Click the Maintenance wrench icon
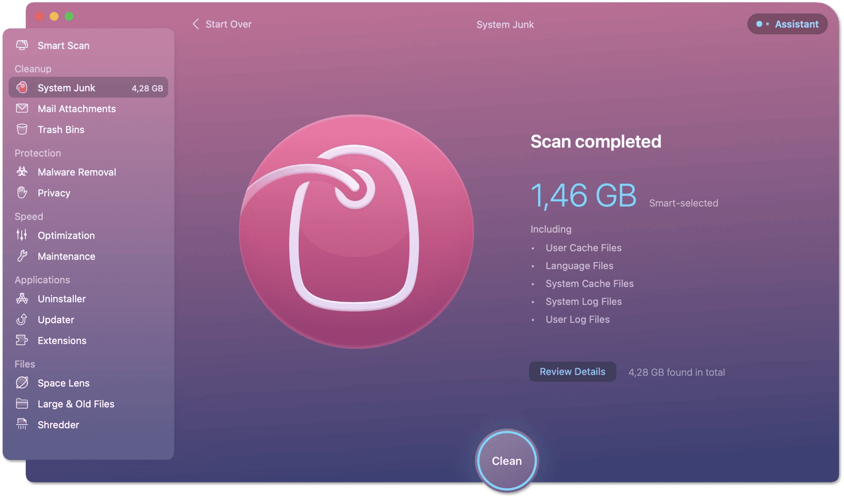The width and height of the screenshot is (844, 498). (x=22, y=256)
